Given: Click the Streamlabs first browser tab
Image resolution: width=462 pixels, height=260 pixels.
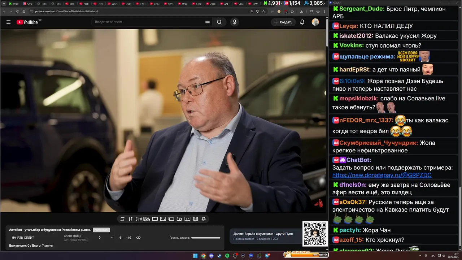Looking at the screenshot, I should 14,4.
